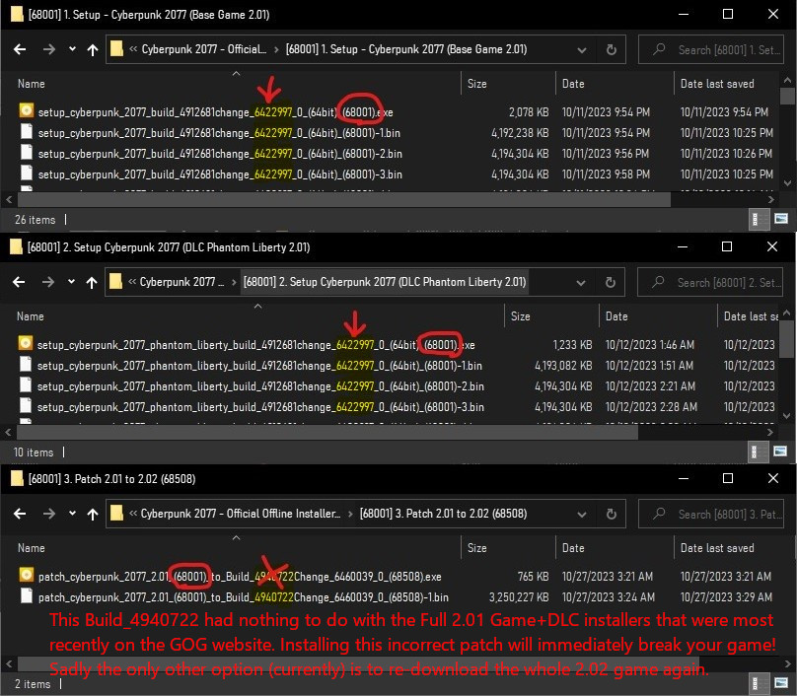The image size is (797, 696).
Task: Refresh the DLC Phantom Liberty folder listing
Action: point(611,282)
